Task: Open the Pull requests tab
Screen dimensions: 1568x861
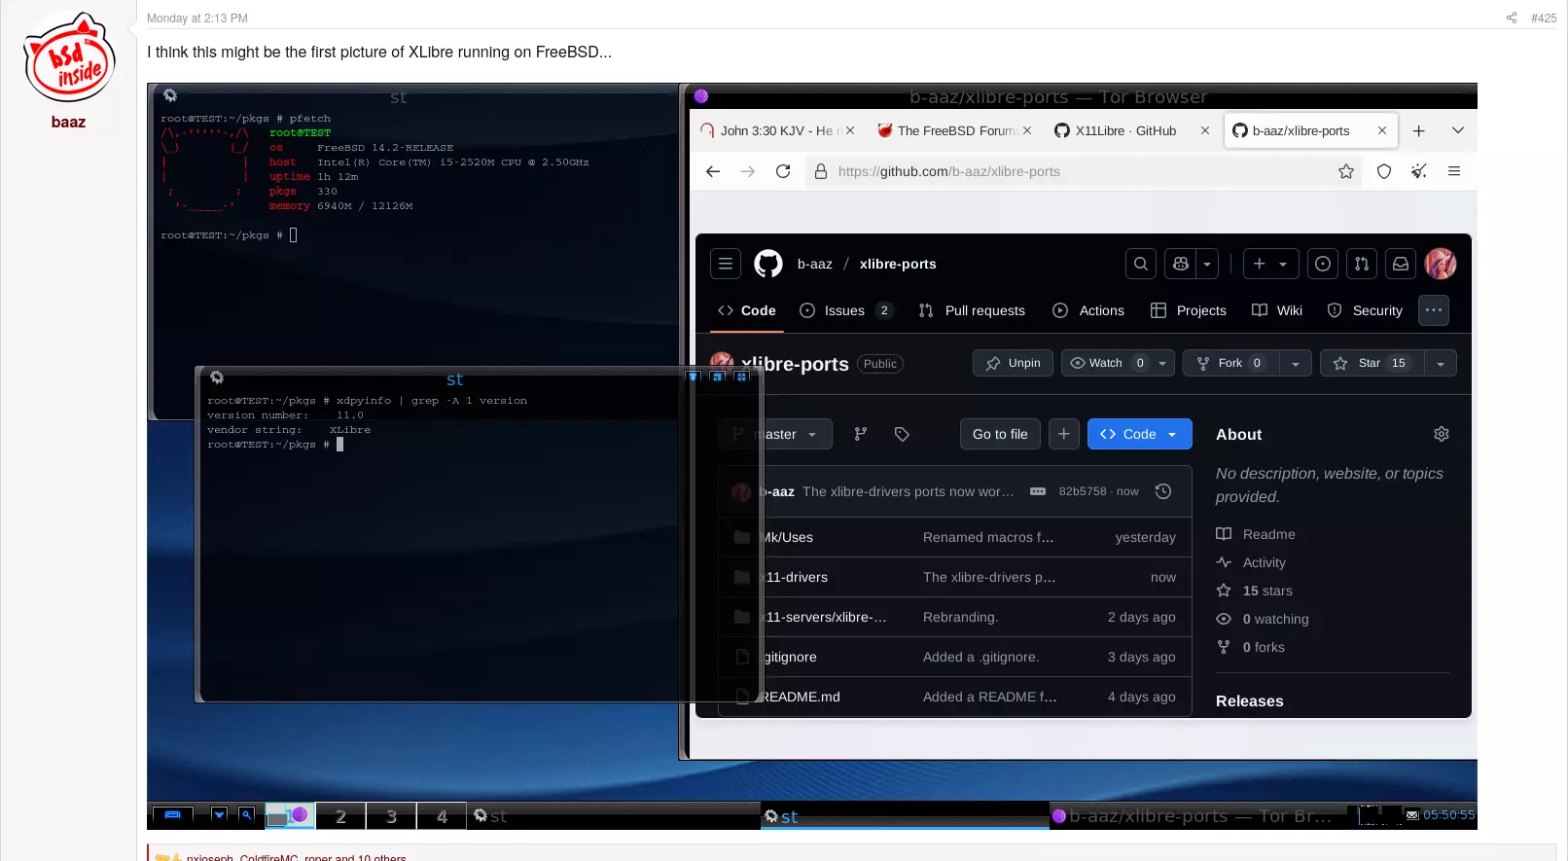Action: coord(972,310)
